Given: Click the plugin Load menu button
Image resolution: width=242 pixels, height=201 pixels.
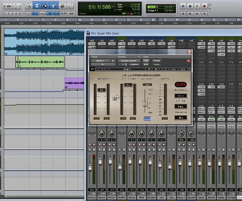Looking at the screenshot, I should click(173, 69).
